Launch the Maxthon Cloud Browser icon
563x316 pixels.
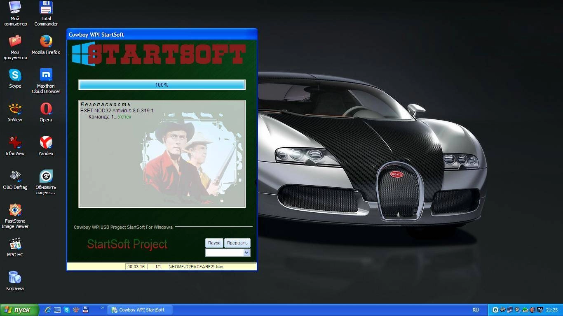click(x=46, y=81)
